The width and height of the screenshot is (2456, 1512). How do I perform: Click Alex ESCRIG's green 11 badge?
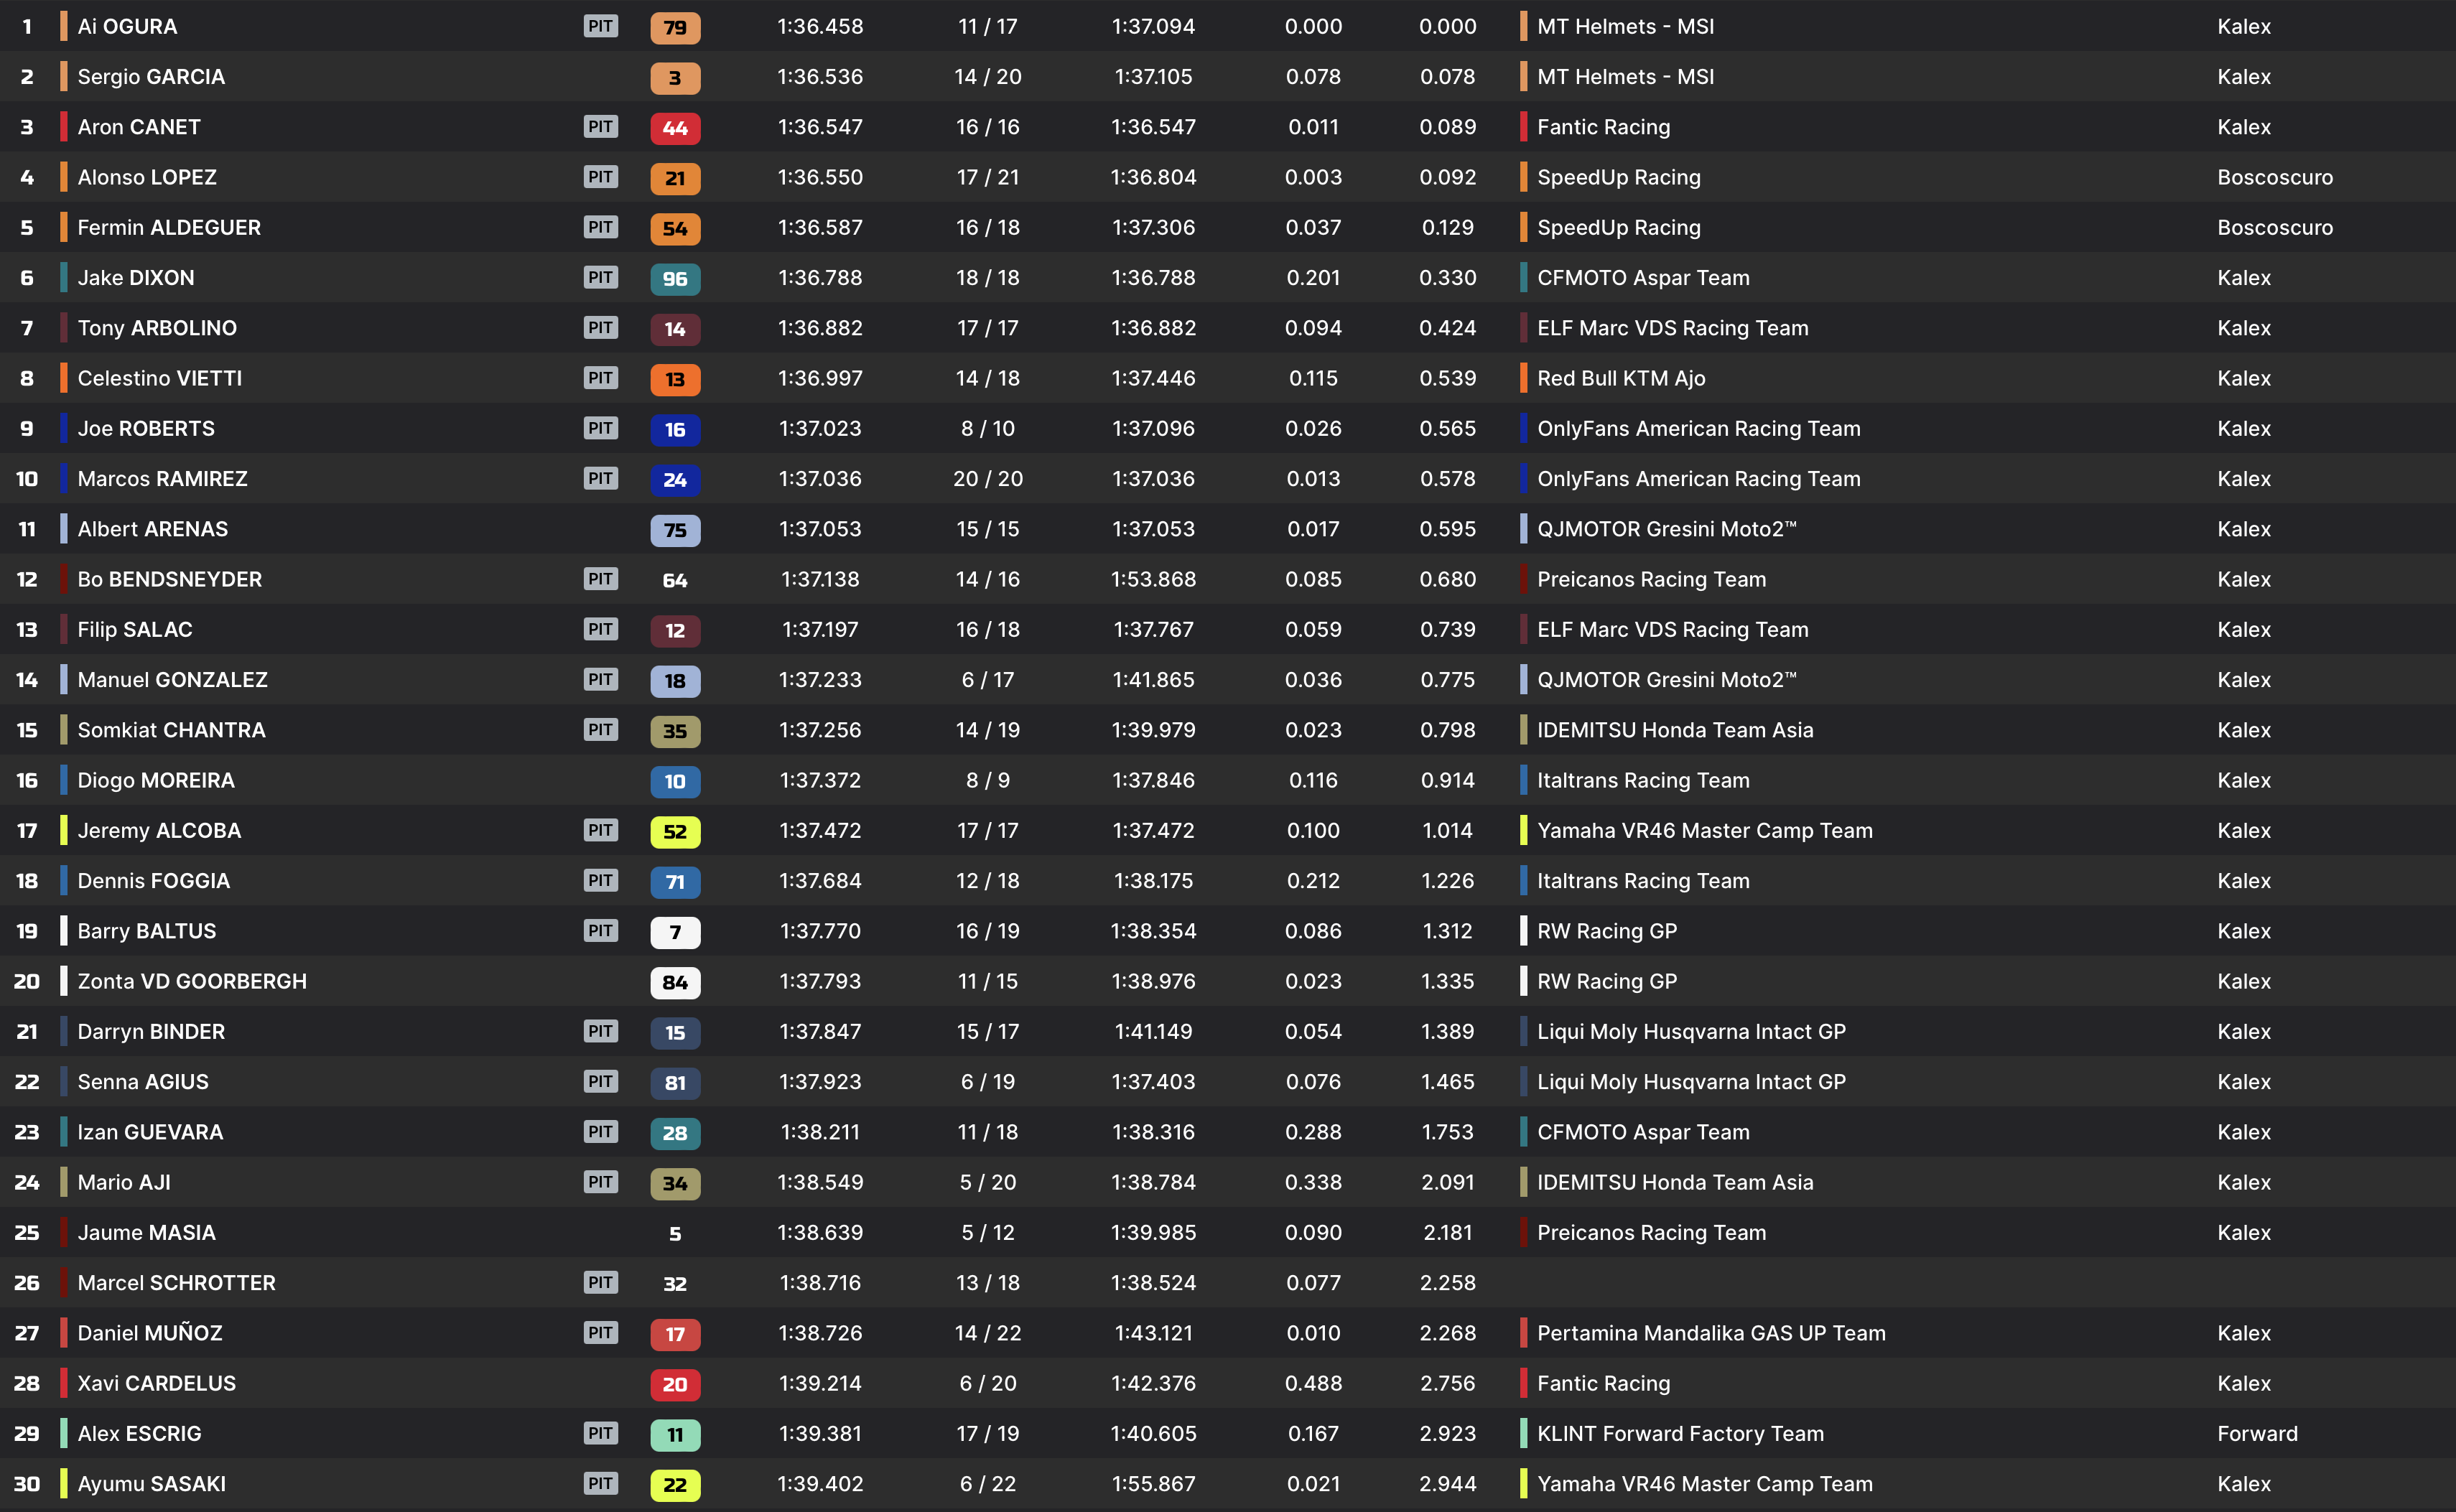[675, 1434]
